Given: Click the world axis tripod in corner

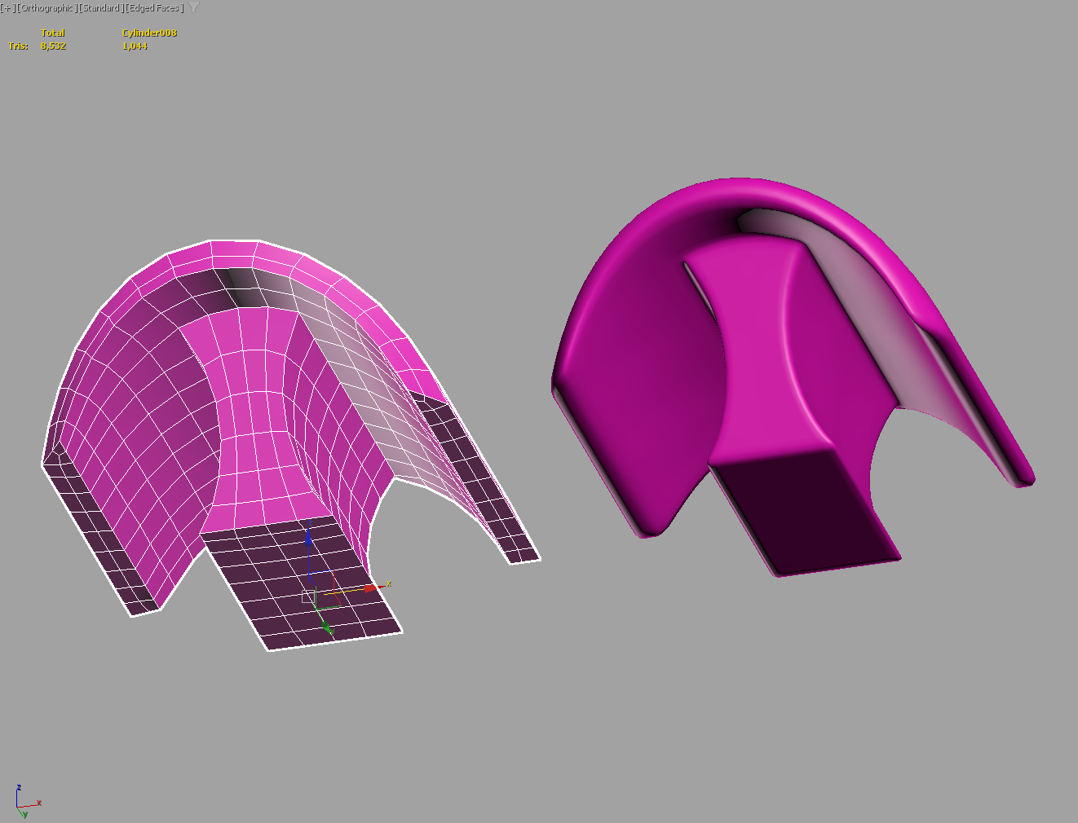Looking at the screenshot, I should pos(23,802).
